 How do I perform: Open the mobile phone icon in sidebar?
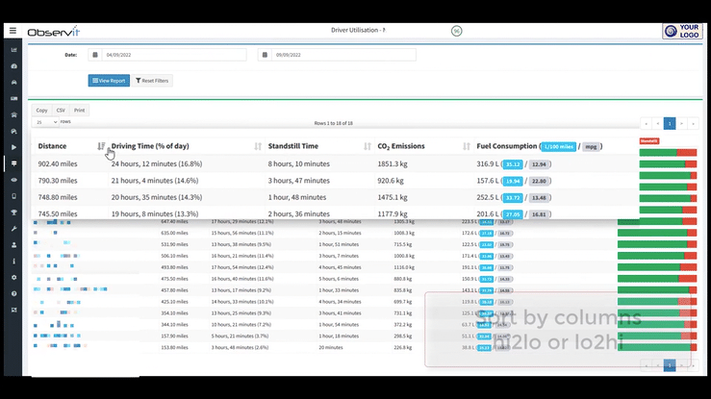tap(13, 196)
